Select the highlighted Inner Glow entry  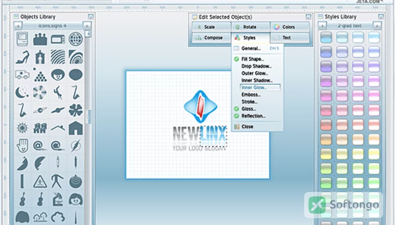260,87
